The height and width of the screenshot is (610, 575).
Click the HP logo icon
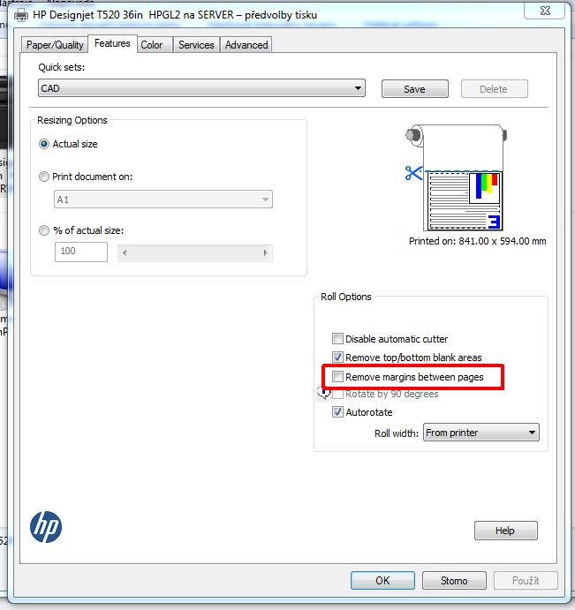(45, 527)
